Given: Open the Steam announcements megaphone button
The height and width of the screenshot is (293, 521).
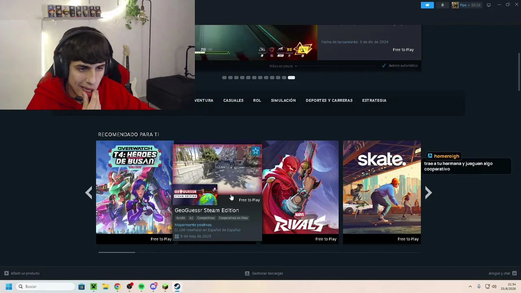Looking at the screenshot, I should tap(427, 5).
